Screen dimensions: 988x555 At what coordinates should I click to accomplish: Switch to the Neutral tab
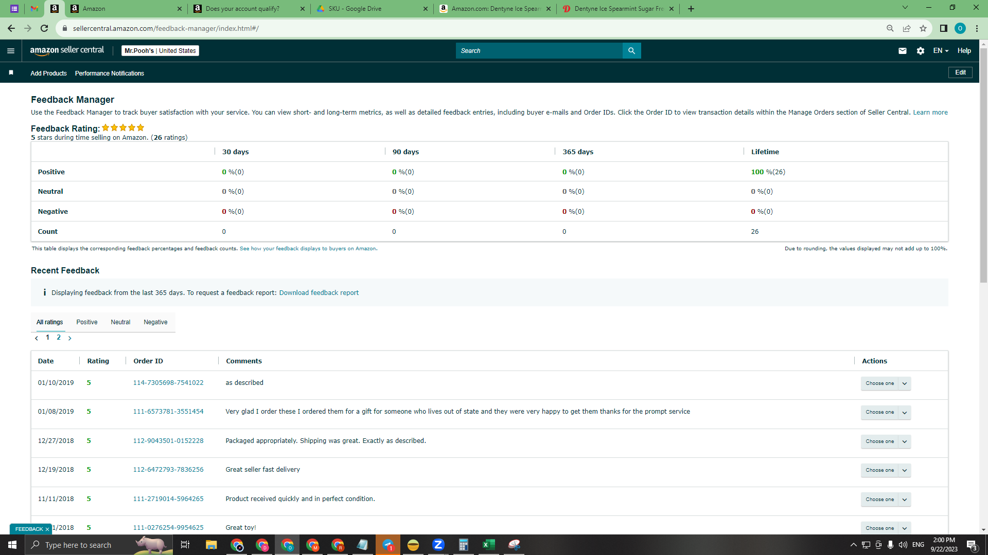click(120, 322)
